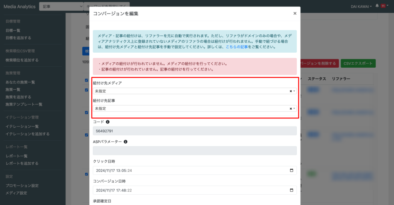Open the DAI KAWAI user menu
The height and width of the screenshot is (205, 394).
[x=361, y=7]
